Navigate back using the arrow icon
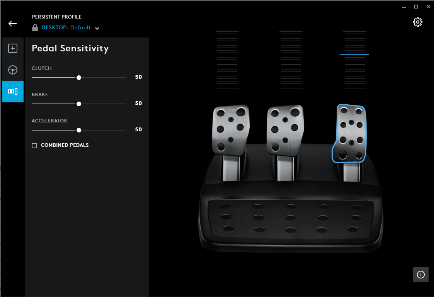The image size is (434, 297). (x=12, y=24)
